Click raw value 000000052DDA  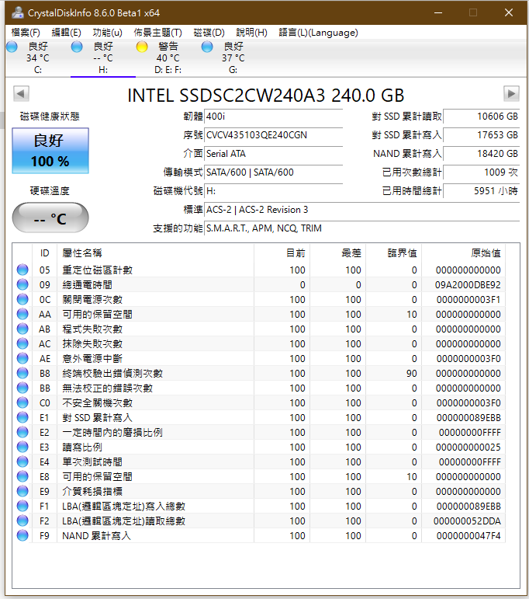coord(467,521)
